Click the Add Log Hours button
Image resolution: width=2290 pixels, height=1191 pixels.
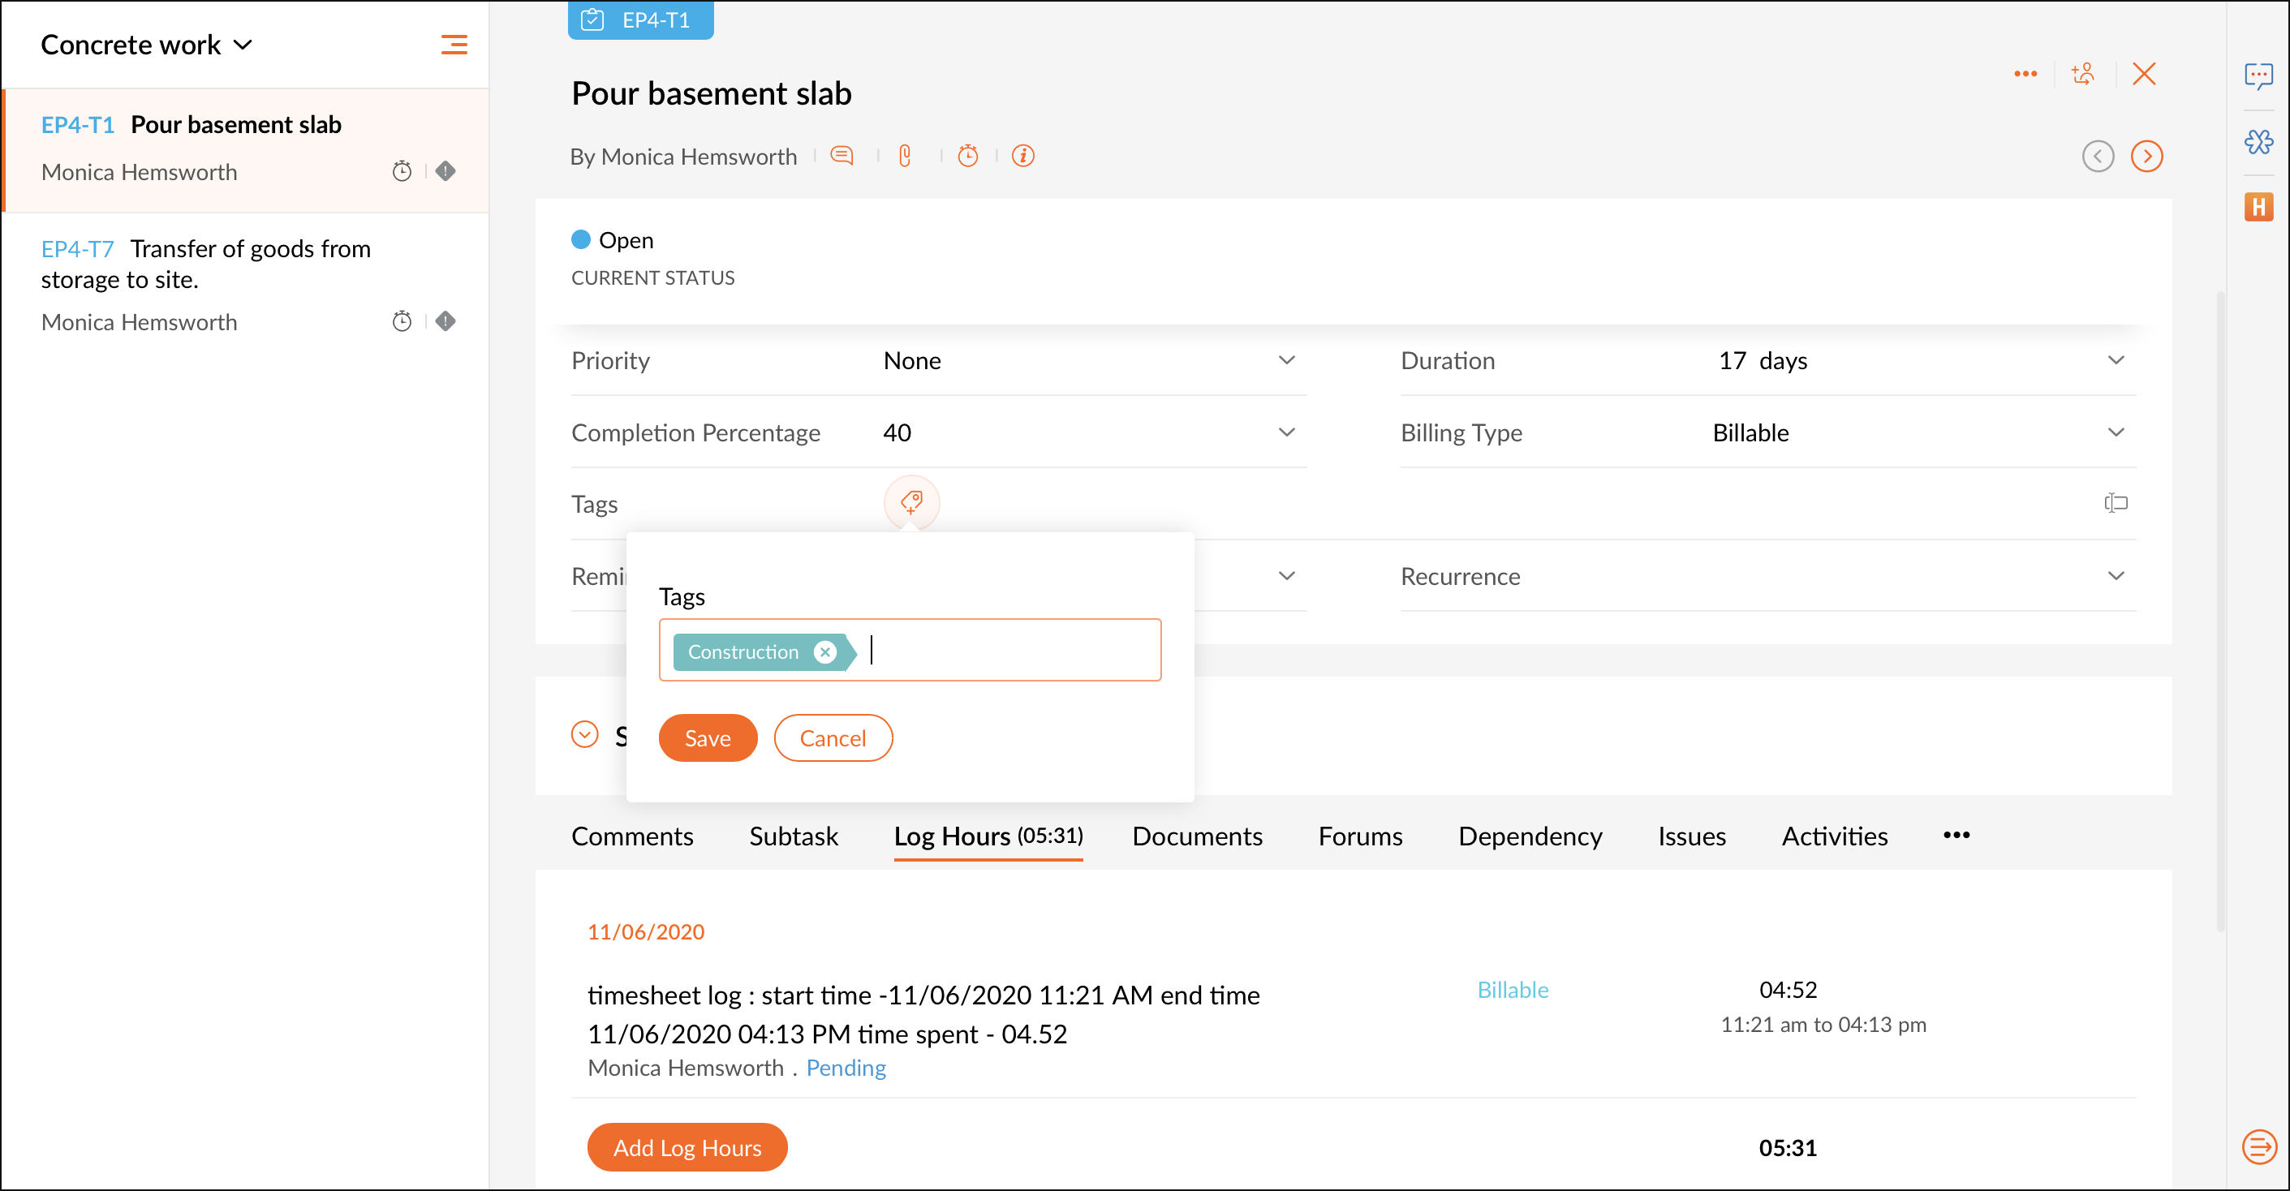pyautogui.click(x=687, y=1147)
